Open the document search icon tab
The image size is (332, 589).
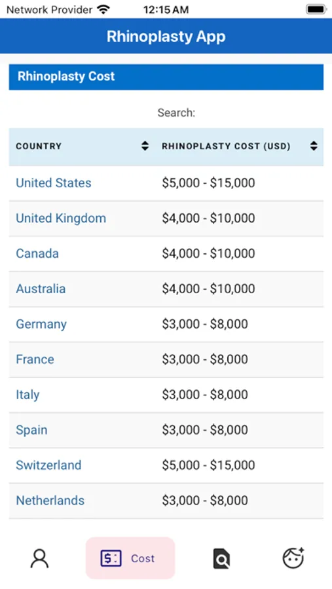[x=221, y=559]
